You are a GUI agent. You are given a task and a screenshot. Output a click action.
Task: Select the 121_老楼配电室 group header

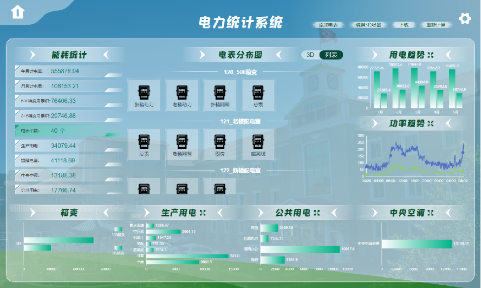[240, 121]
